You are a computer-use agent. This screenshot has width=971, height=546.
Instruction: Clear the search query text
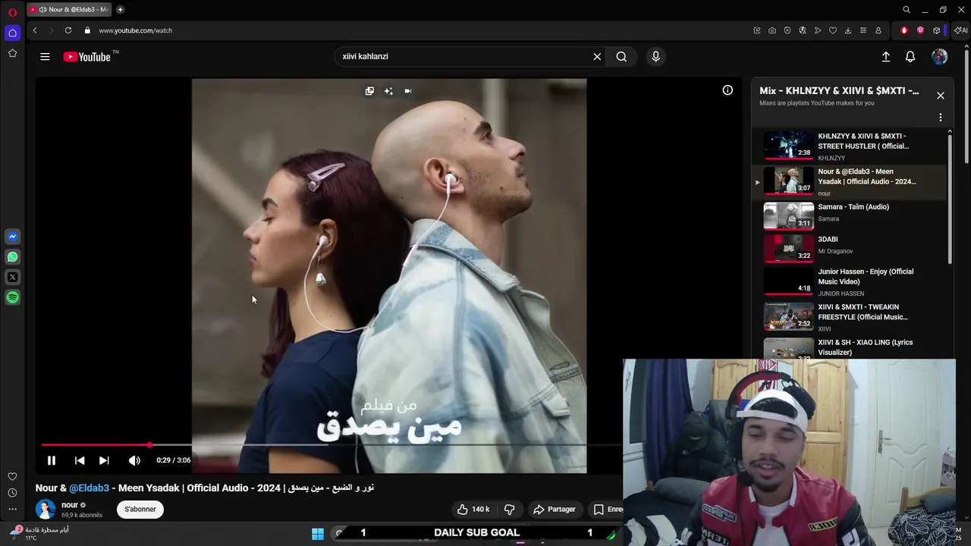597,57
